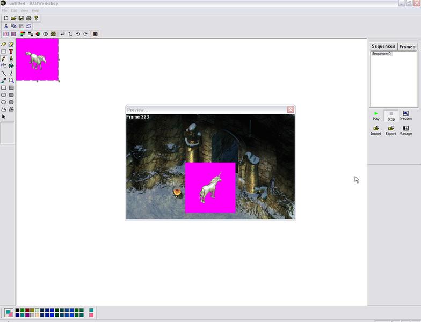Switch to the Frames tab
Viewport: 421px width, 322px height.
(x=407, y=47)
